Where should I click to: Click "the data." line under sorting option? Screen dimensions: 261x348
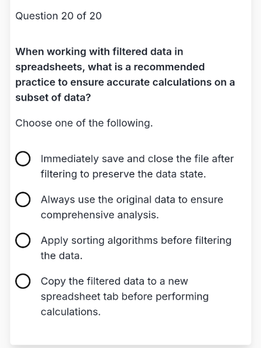[61, 256]
